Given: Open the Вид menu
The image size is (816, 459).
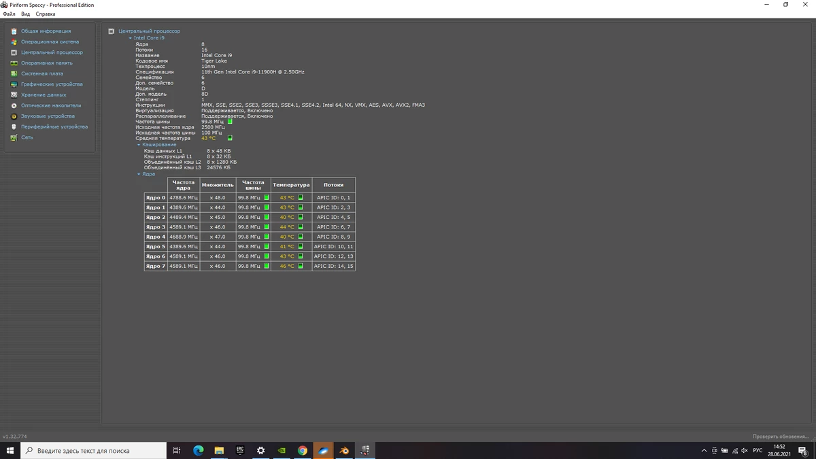Looking at the screenshot, I should pos(25,14).
